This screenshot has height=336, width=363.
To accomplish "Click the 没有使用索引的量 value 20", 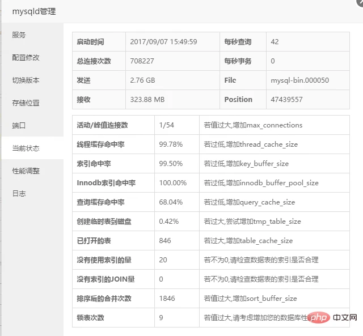I will [163, 260].
